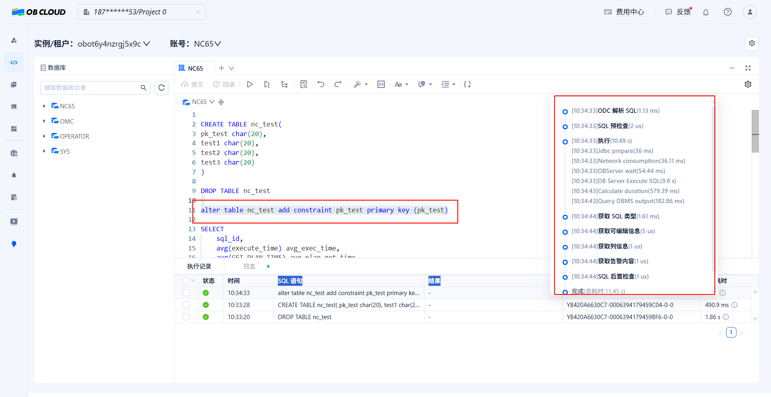Select checkbox for DROP TABLE record row
Image resolution: width=771 pixels, height=397 pixels.
click(186, 317)
